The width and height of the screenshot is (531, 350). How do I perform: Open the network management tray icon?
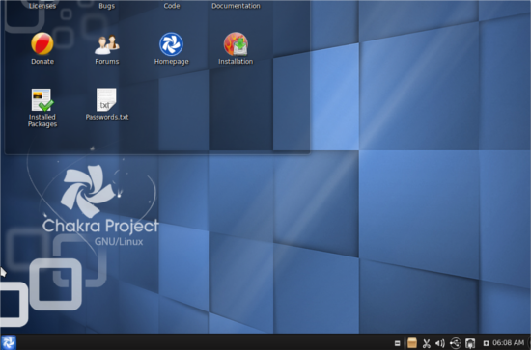click(x=470, y=343)
